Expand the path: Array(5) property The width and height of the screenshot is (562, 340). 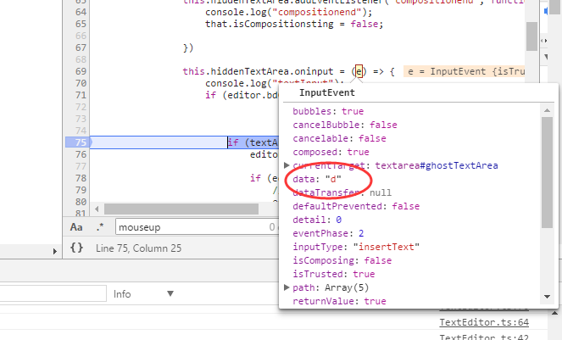pyautogui.click(x=287, y=287)
